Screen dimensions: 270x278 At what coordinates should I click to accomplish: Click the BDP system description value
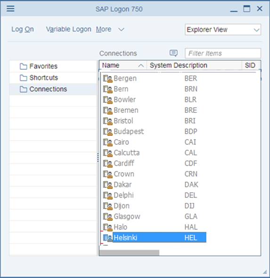(x=191, y=132)
